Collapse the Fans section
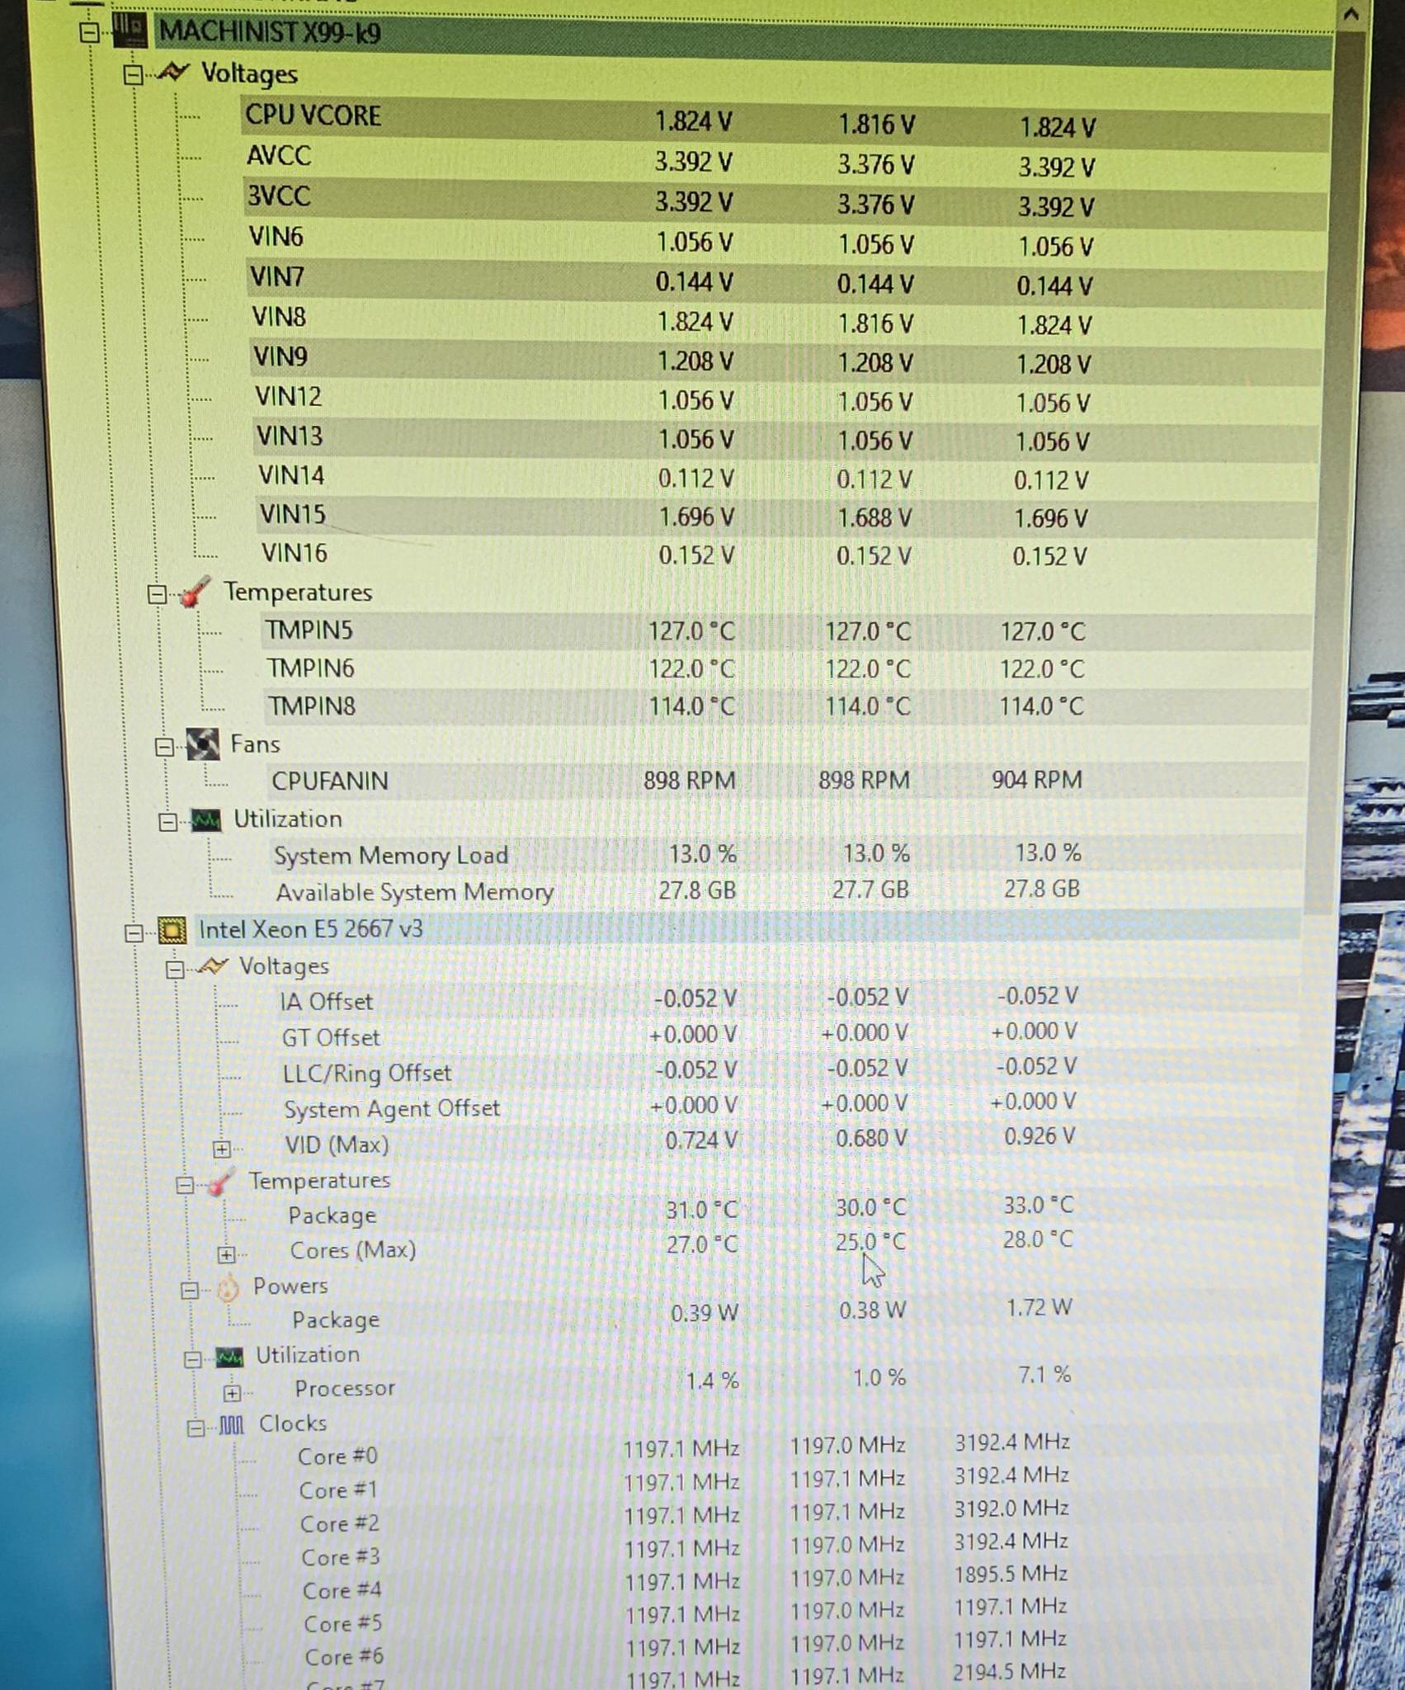 pyautogui.click(x=164, y=747)
